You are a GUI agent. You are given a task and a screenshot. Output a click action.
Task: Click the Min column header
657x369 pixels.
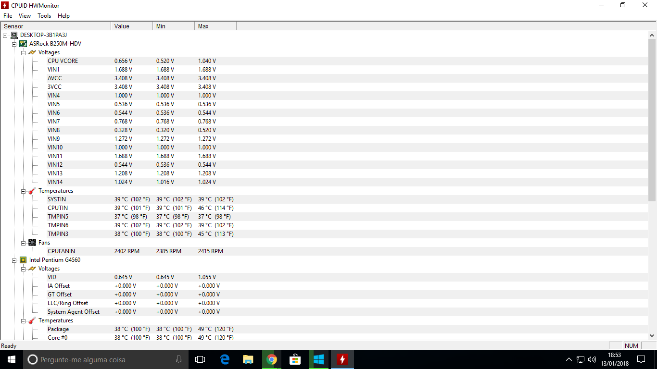(x=174, y=26)
